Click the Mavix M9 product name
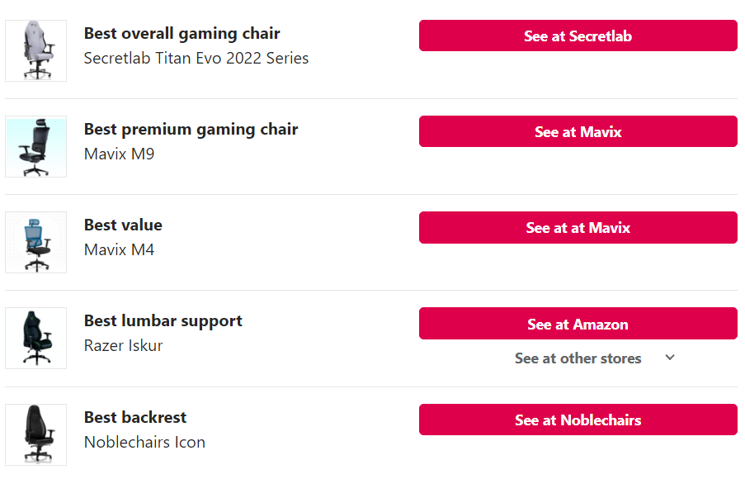The width and height of the screenshot is (745, 479). tap(120, 154)
